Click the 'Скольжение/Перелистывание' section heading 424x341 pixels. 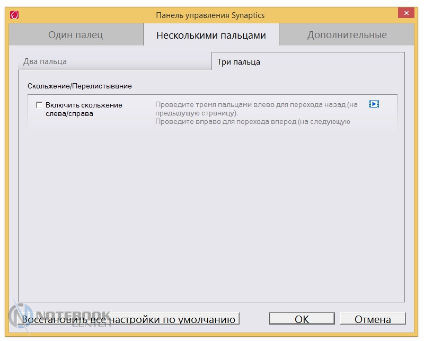coord(80,86)
